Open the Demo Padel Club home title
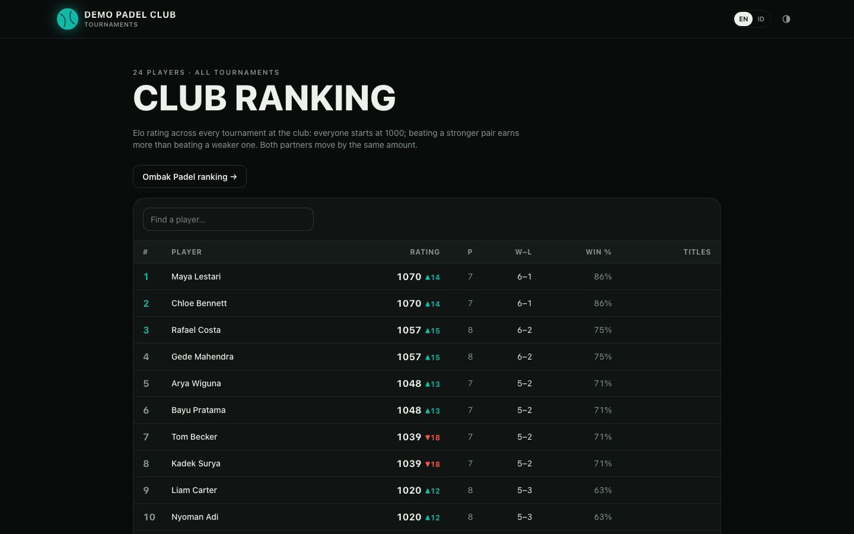The width and height of the screenshot is (854, 534). (130, 15)
